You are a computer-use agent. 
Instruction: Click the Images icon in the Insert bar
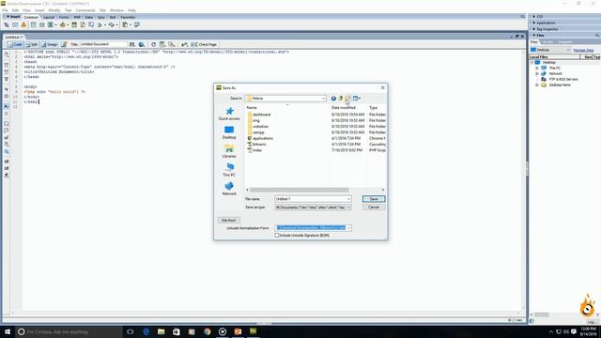pyautogui.click(x=51, y=25)
